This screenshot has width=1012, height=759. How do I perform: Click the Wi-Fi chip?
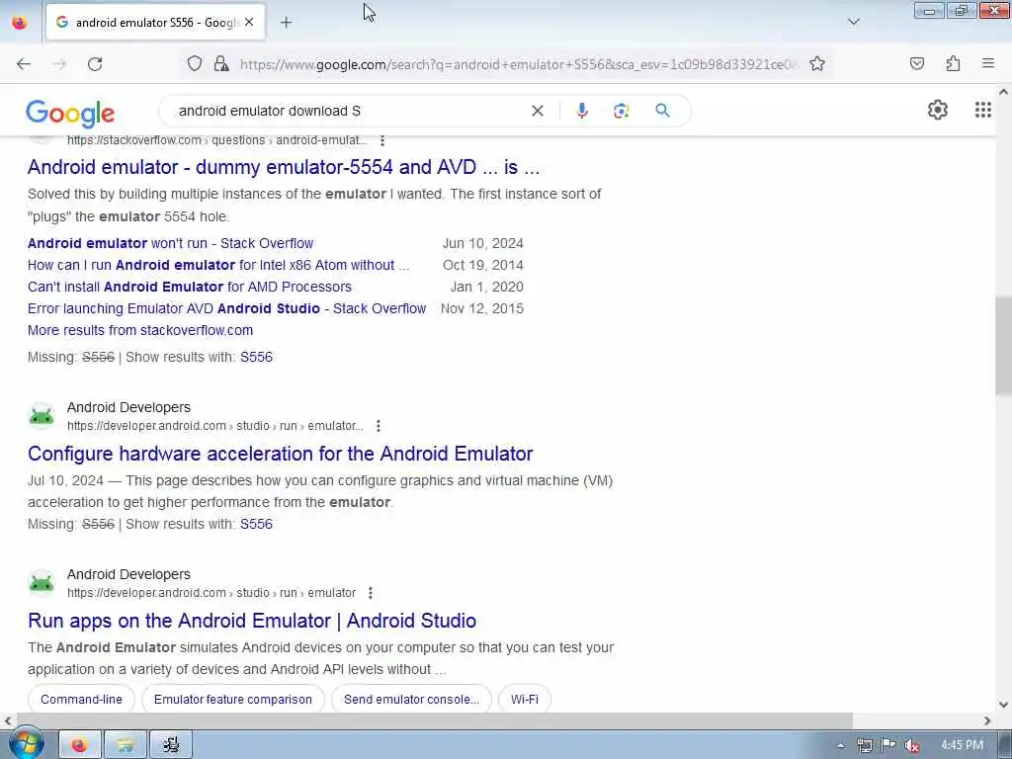[525, 700]
